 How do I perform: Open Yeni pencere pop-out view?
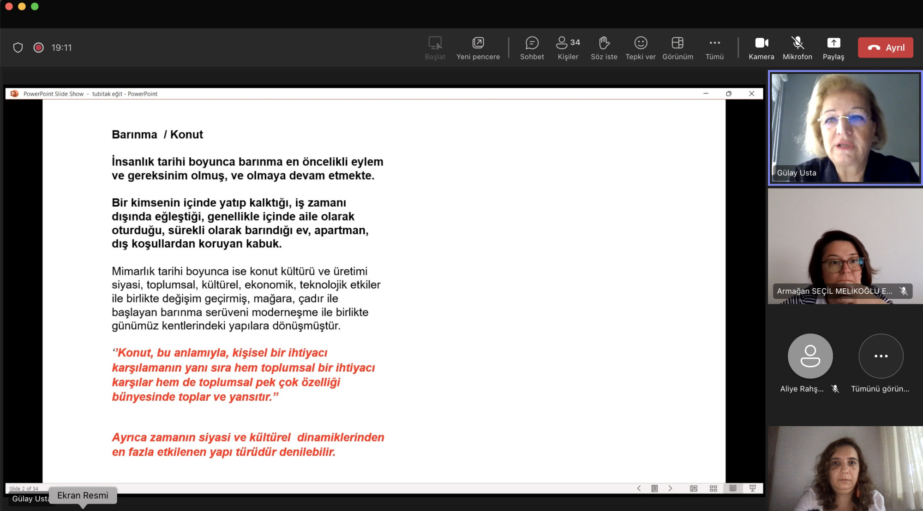pos(478,48)
